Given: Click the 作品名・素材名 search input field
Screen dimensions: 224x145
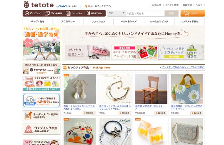Looking at the screenshot, I should 145,13.
